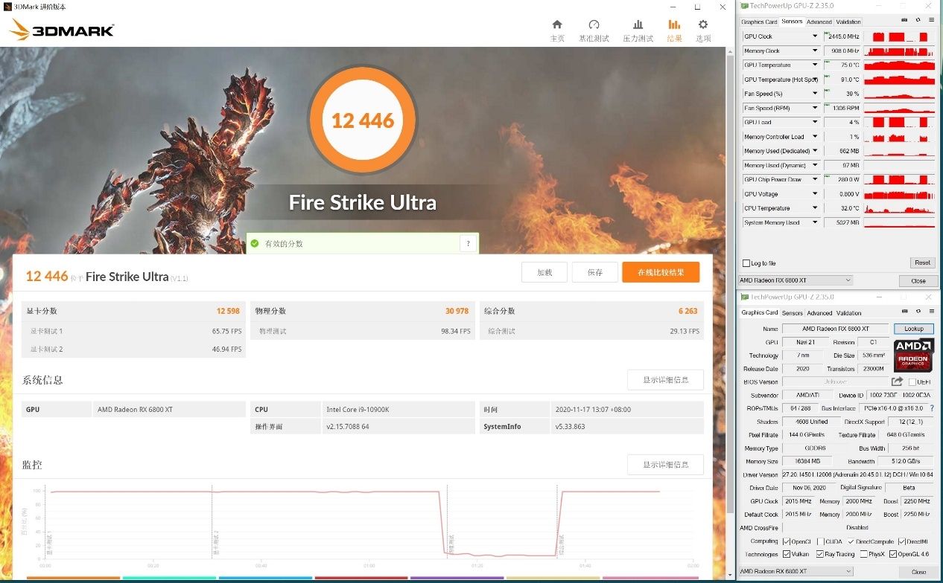Switch to Validation tab in GPU-Z Graphics Card window
The width and height of the screenshot is (943, 583).
click(x=848, y=313)
